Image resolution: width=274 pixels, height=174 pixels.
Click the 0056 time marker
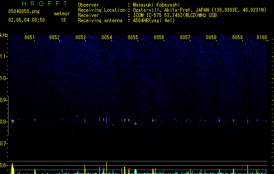pos(159,37)
